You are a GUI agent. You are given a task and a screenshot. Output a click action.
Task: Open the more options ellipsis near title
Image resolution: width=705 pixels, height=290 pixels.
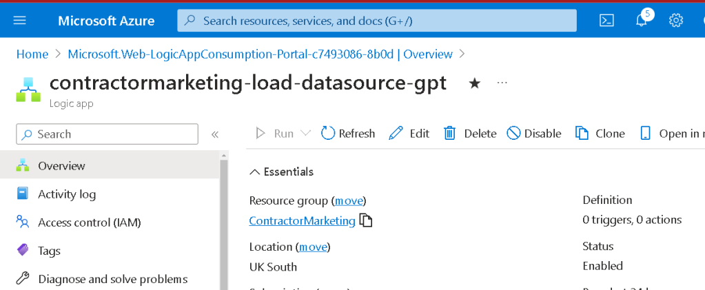click(502, 83)
